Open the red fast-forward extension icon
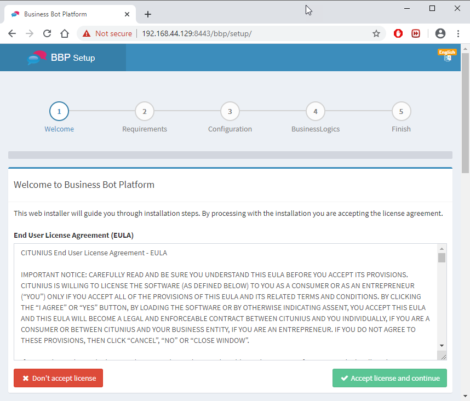Image resolution: width=470 pixels, height=401 pixels. [x=416, y=33]
